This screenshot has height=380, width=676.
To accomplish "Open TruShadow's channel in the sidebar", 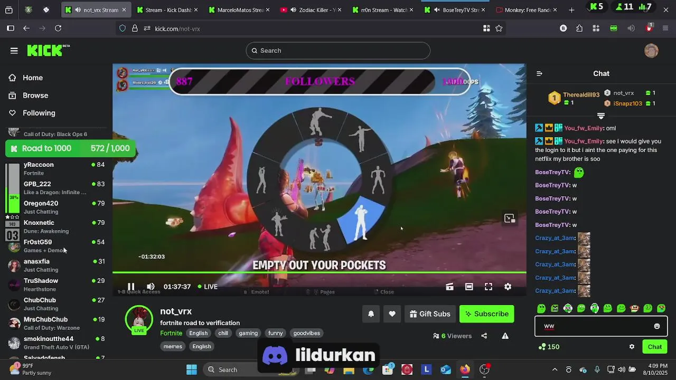I will [x=56, y=285].
